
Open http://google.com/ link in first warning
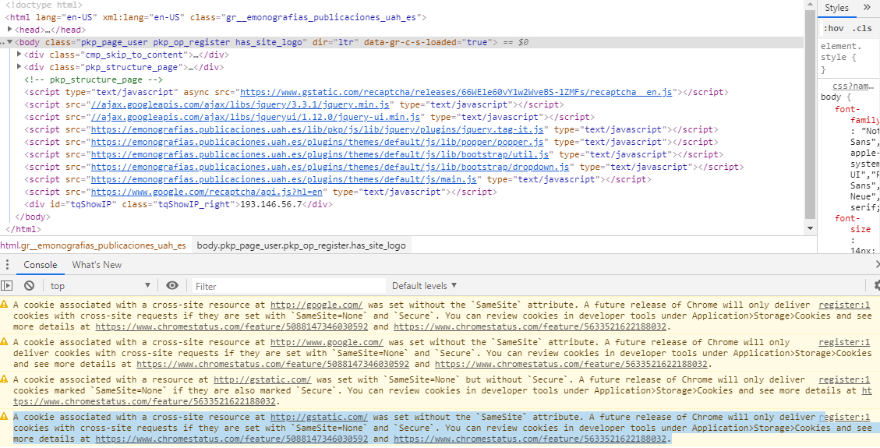pyautogui.click(x=316, y=305)
